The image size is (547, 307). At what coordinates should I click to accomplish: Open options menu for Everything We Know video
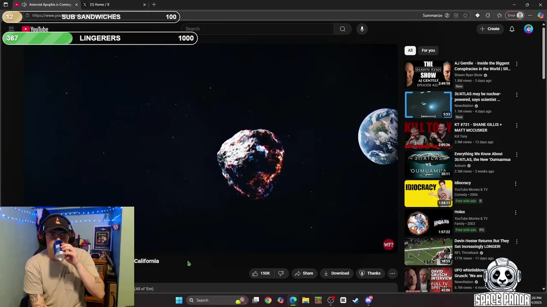(x=517, y=155)
